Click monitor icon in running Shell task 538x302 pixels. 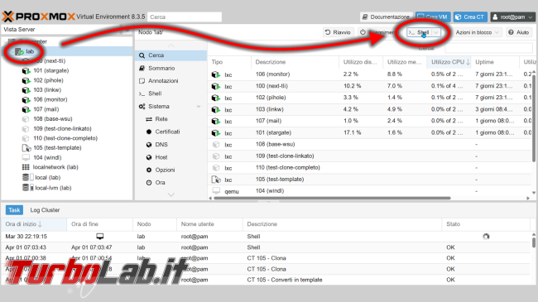[100, 236]
